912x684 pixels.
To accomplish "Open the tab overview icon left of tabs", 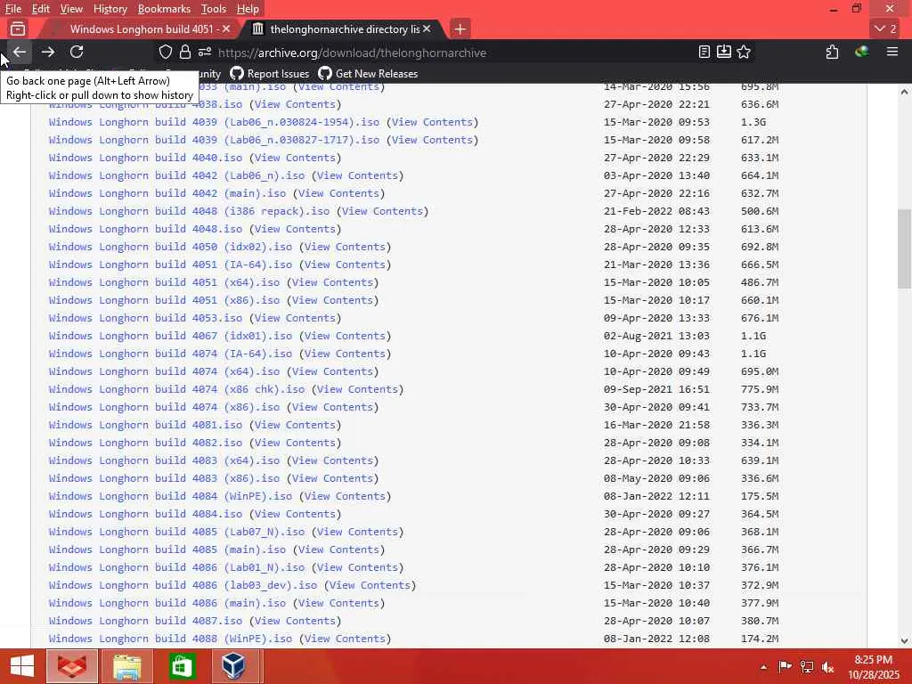I will point(18,28).
